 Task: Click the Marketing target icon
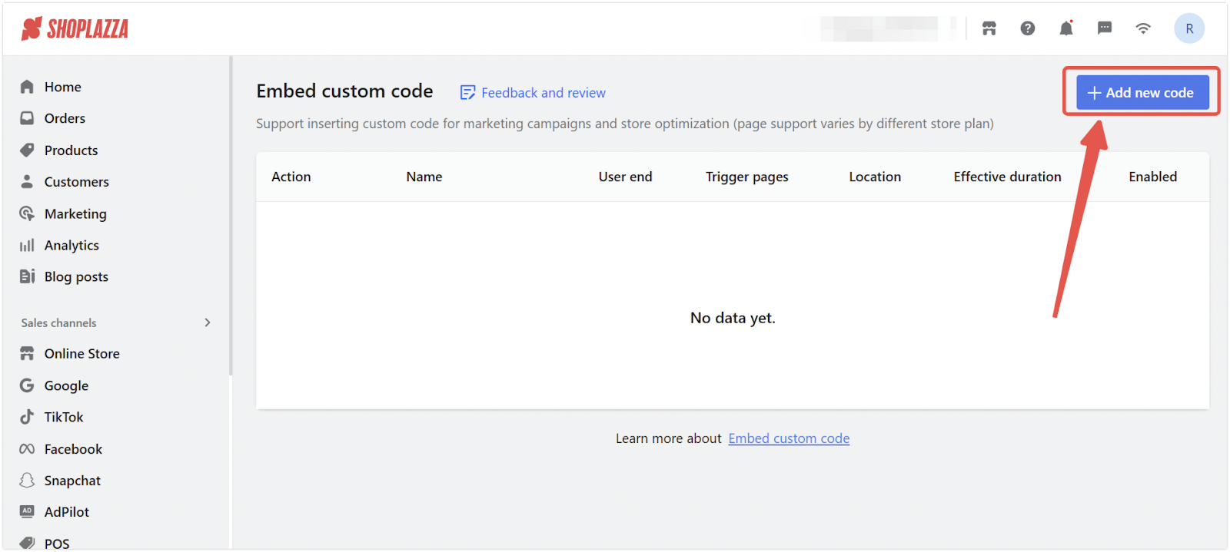coord(27,213)
